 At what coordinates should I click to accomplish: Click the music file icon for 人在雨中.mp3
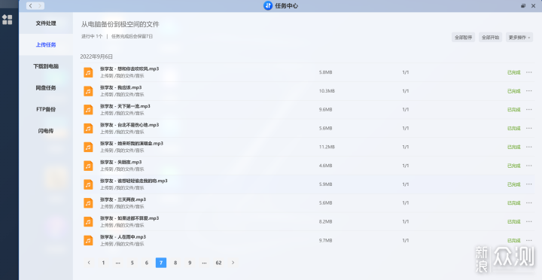coord(88,240)
